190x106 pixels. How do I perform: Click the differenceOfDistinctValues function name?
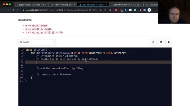(54, 53)
